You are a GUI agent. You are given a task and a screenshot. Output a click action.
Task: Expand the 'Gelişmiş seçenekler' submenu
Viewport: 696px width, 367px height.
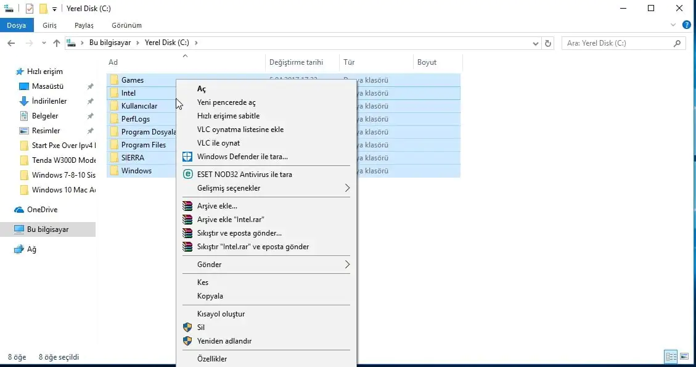[x=347, y=188]
